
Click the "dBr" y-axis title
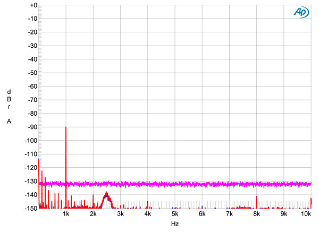9,99
